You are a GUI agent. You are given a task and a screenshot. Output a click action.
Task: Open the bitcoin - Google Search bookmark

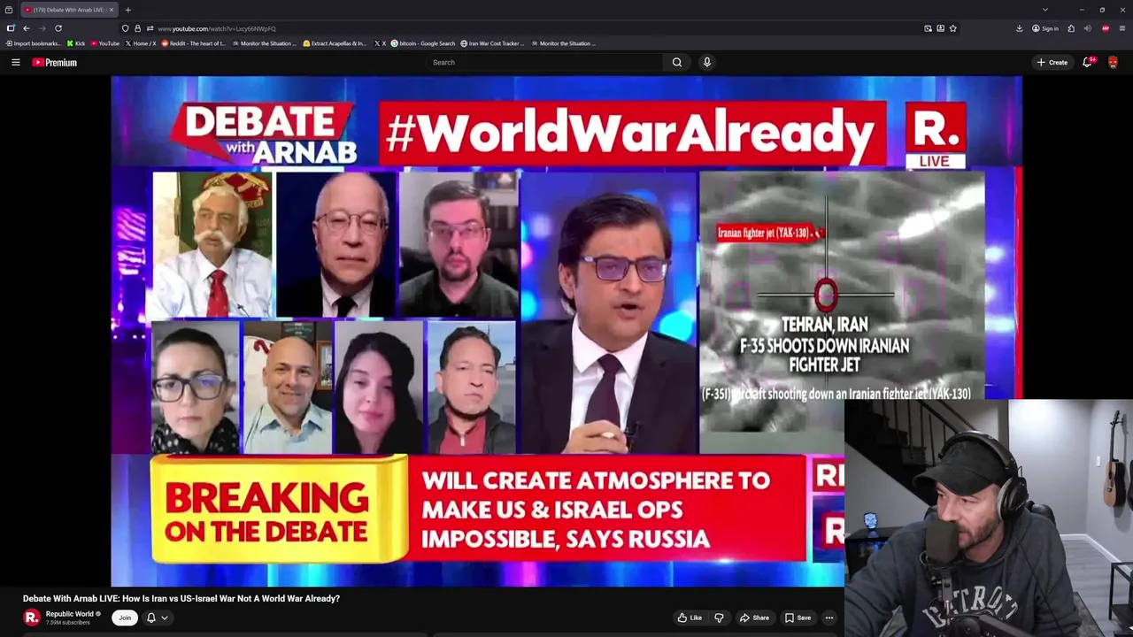click(x=423, y=43)
